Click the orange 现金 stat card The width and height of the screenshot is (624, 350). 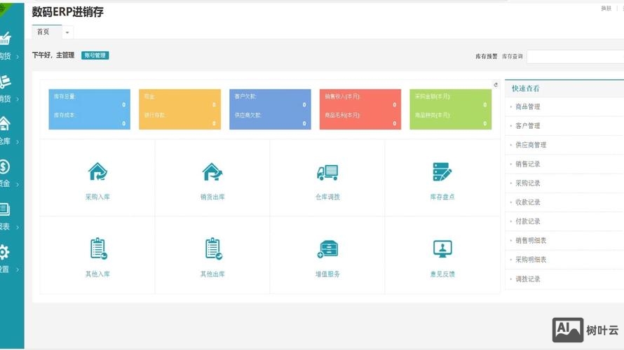click(x=180, y=109)
